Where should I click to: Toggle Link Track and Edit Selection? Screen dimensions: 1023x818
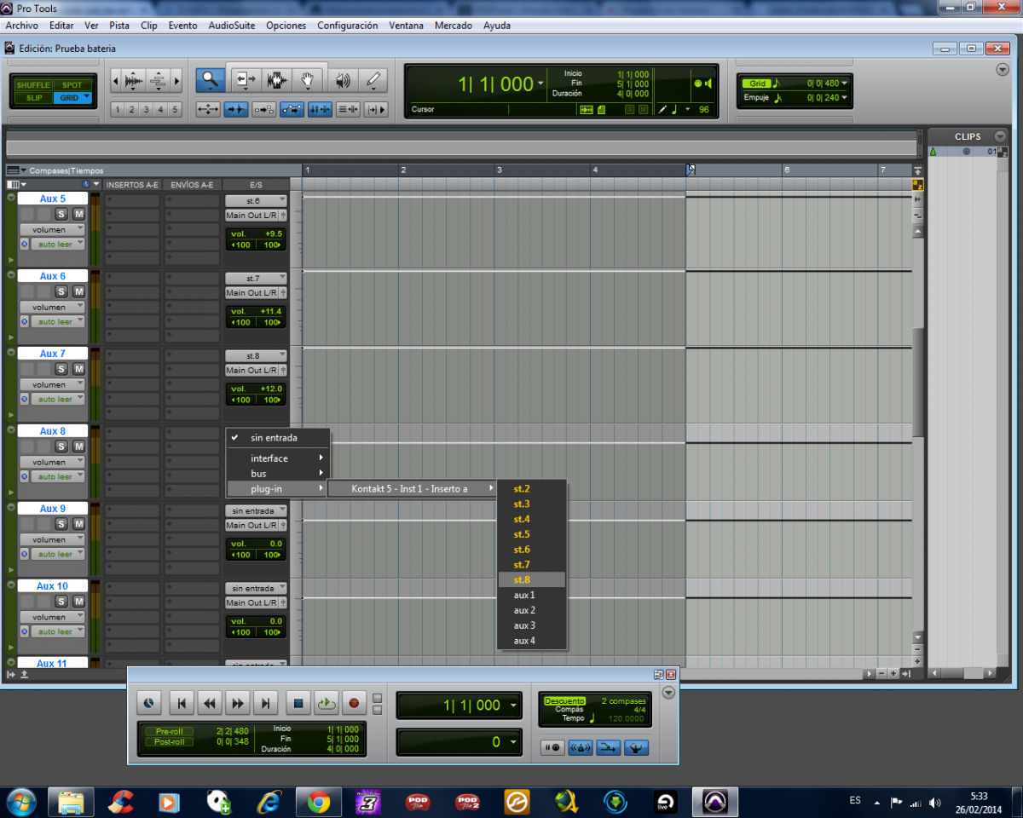[348, 109]
